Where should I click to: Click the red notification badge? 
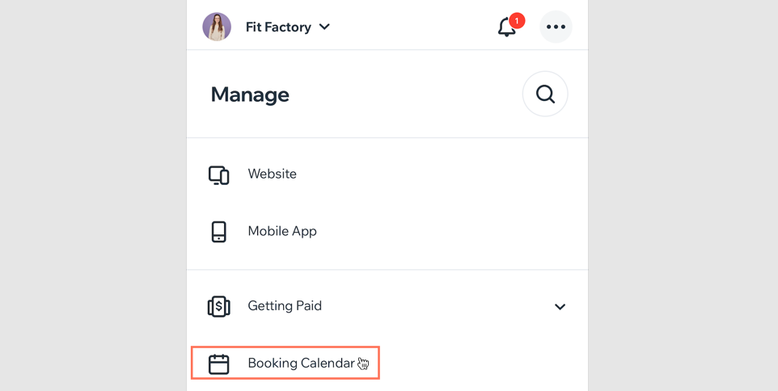[517, 21]
